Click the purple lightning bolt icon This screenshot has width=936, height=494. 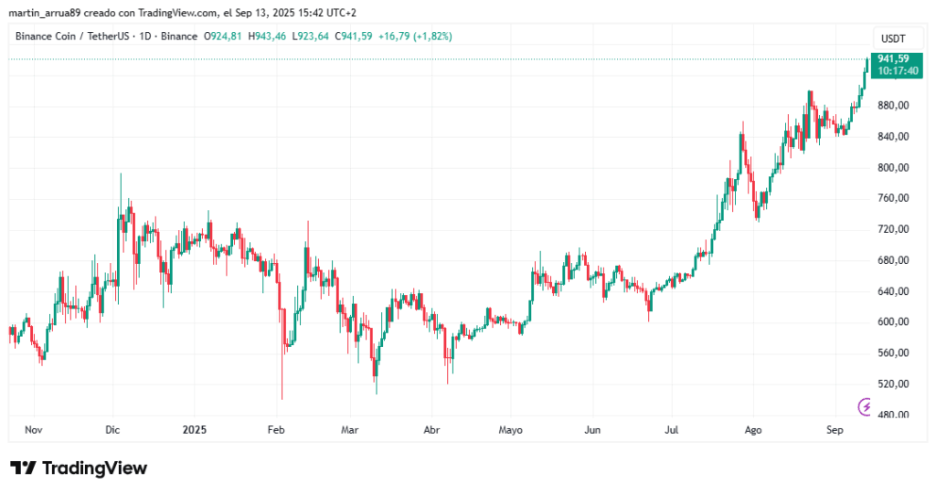coord(864,406)
